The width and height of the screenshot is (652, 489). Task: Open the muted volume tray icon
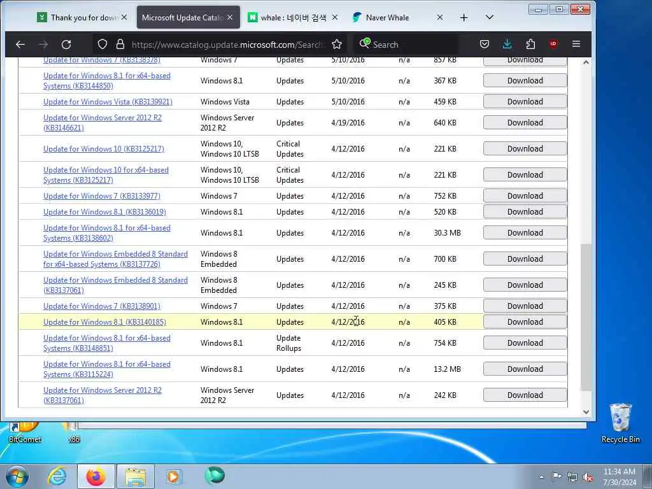[x=588, y=478]
